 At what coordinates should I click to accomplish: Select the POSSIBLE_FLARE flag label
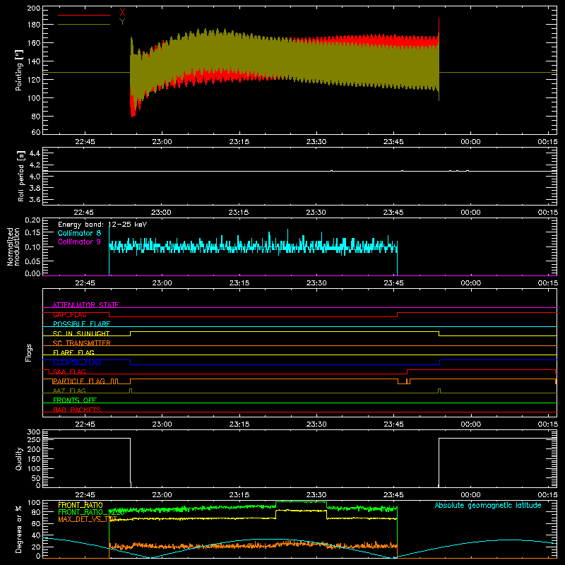81,324
